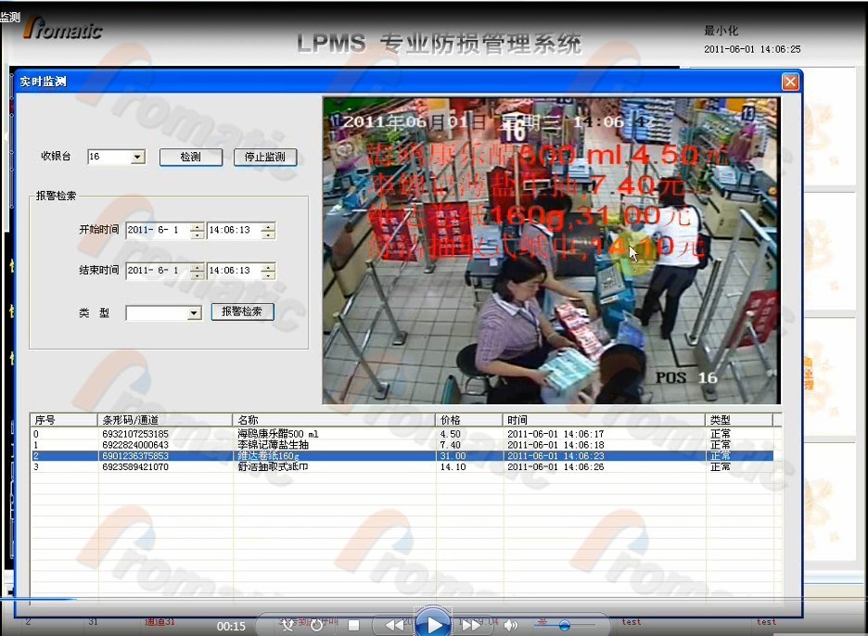
Task: Click the rewind button
Action: [394, 626]
